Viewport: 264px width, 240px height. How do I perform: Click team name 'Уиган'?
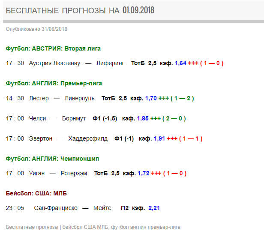coord(37,173)
